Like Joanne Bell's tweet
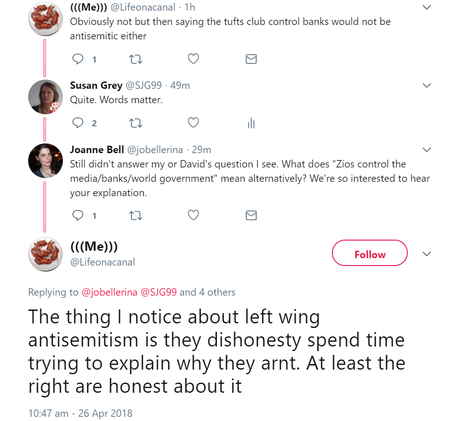 coord(194,215)
